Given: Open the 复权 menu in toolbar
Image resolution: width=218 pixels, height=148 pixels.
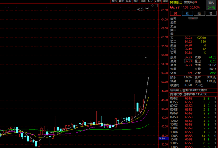Looking at the screenshot, I should click(114, 1).
